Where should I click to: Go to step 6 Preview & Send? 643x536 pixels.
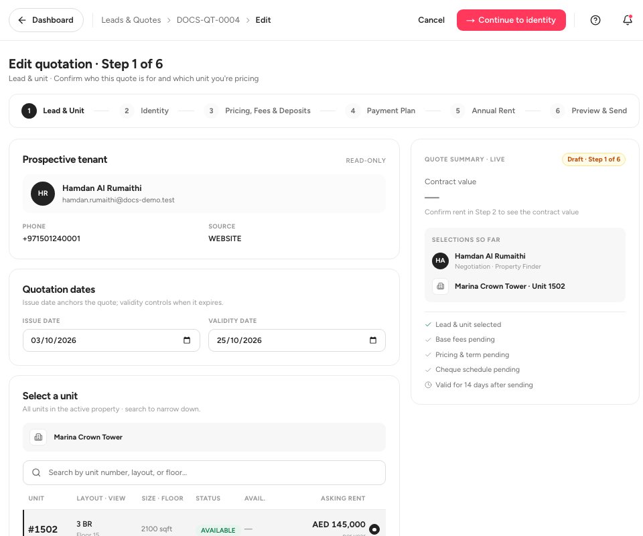589,111
